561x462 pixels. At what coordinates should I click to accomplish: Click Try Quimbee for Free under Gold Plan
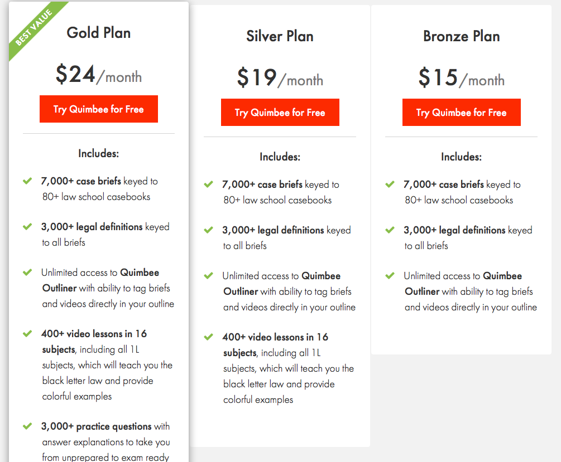click(x=98, y=109)
